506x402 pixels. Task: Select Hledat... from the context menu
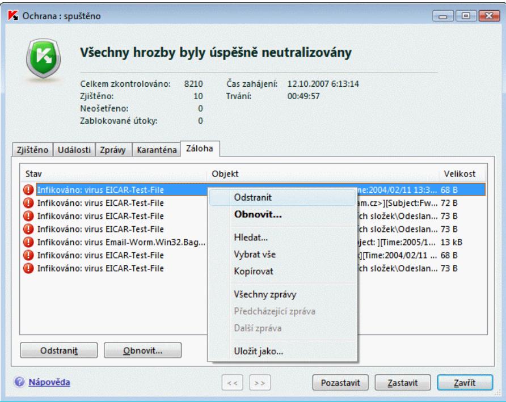282,238
